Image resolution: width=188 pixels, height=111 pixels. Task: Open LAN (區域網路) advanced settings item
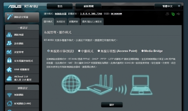click(x=22, y=103)
